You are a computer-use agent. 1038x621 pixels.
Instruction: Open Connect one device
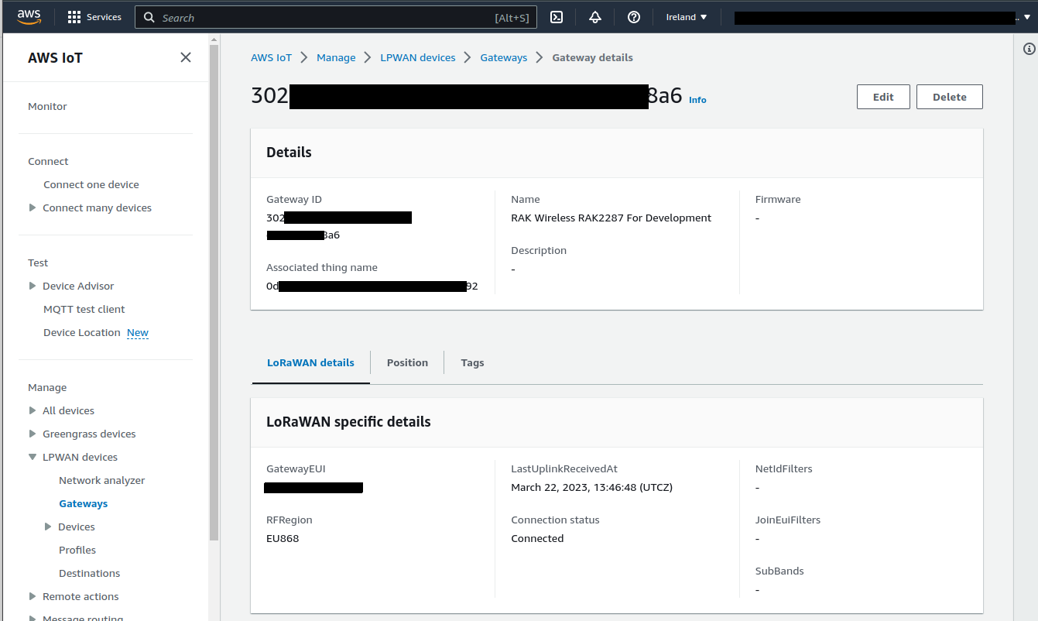[91, 184]
